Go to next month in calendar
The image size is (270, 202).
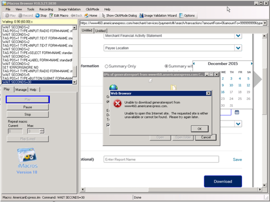click(x=252, y=64)
